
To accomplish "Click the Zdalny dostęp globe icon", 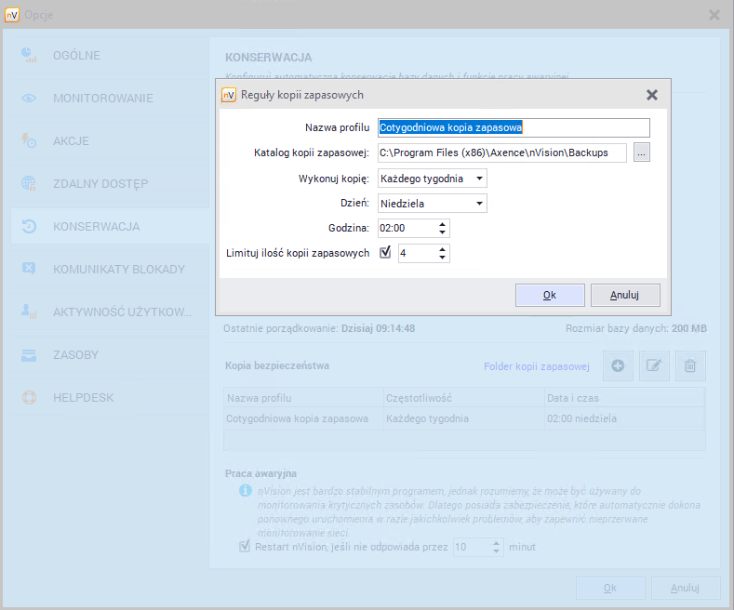I will tap(29, 183).
